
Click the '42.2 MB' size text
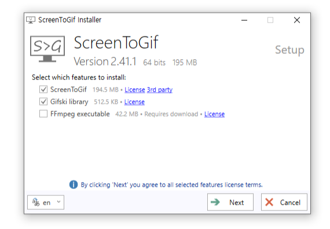127,114
